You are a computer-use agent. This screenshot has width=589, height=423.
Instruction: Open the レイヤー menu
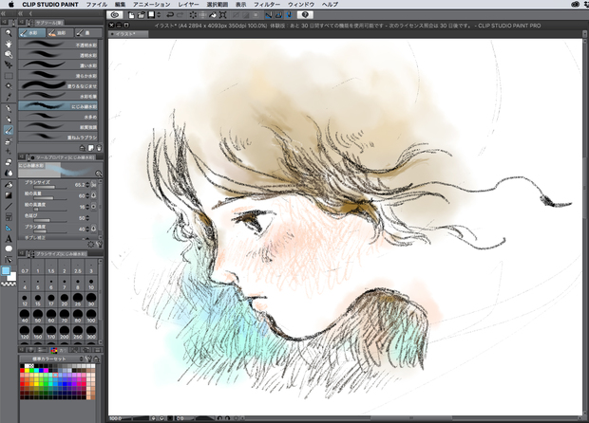pyautogui.click(x=189, y=5)
